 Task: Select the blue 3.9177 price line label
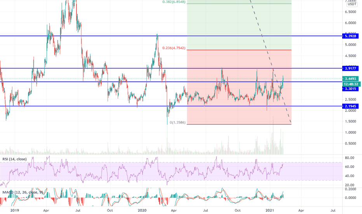tap(350, 68)
